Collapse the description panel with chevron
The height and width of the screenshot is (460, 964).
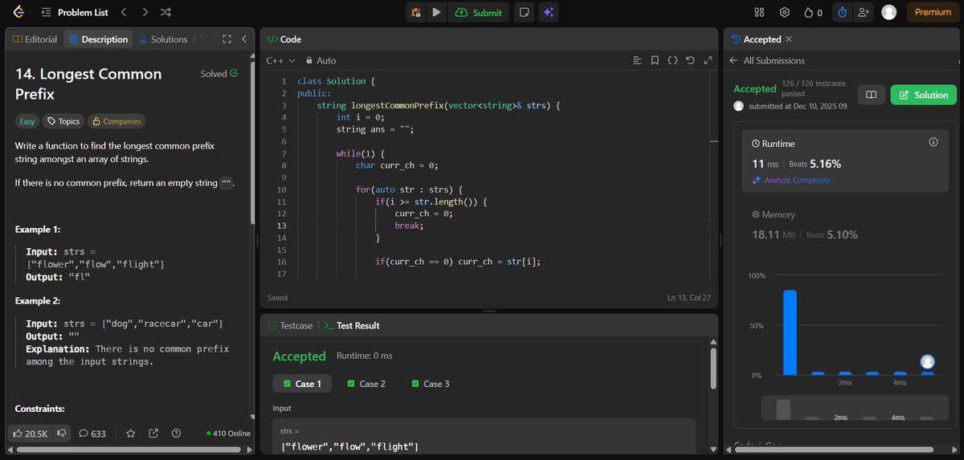[244, 39]
